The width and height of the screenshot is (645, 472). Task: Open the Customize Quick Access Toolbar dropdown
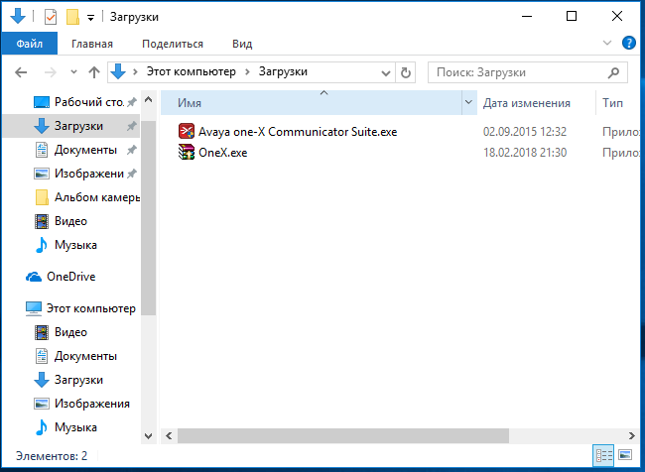click(x=91, y=18)
